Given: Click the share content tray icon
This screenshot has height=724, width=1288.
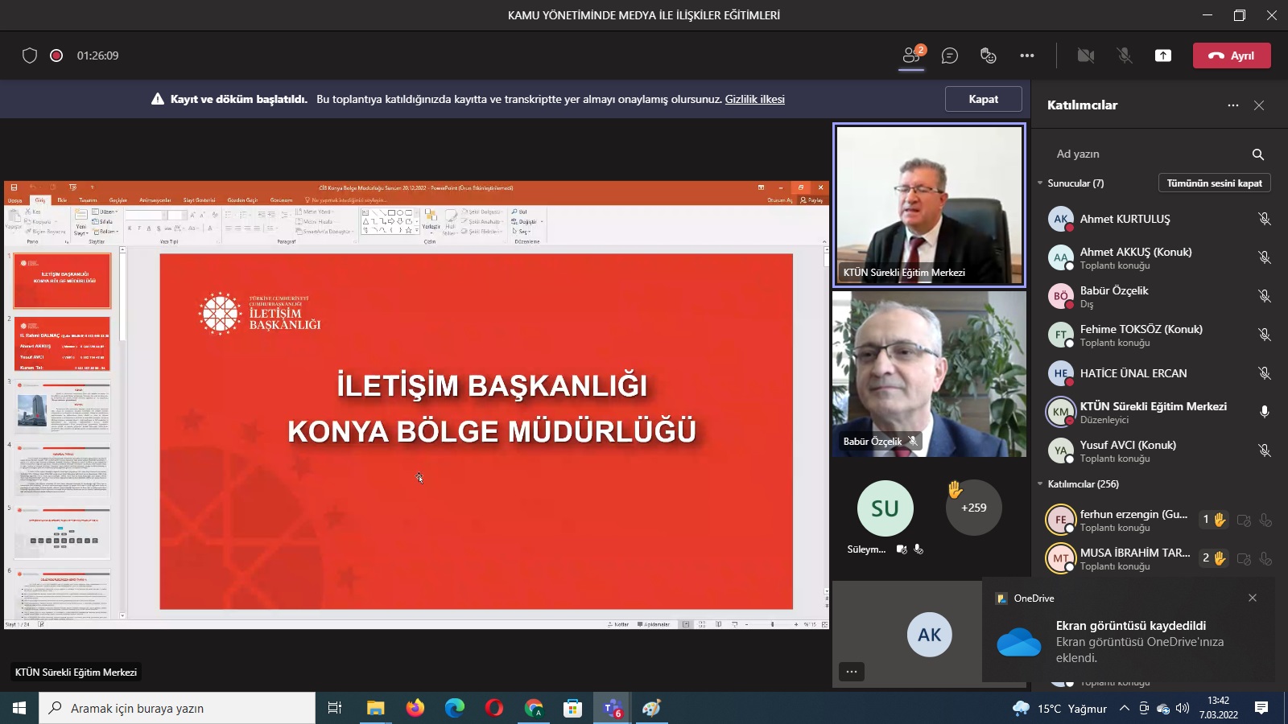Looking at the screenshot, I should 1163,56.
